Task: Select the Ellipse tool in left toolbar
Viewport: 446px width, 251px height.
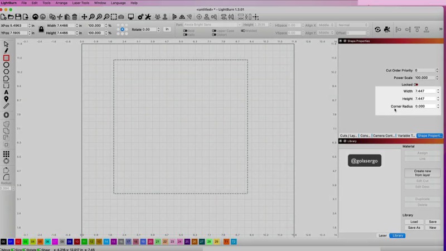Action: point(6,65)
